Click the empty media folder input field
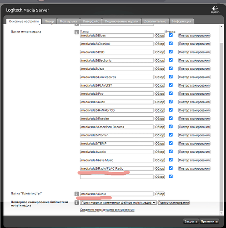226x228 pixels. [x=117, y=177]
